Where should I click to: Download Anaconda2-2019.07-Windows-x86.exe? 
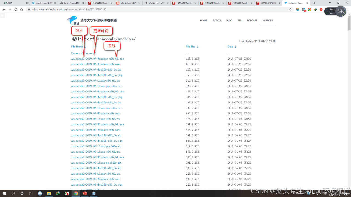[95, 114]
